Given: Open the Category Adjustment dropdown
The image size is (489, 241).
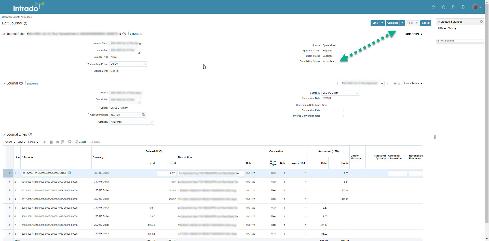Looking at the screenshot, I should click(x=152, y=122).
